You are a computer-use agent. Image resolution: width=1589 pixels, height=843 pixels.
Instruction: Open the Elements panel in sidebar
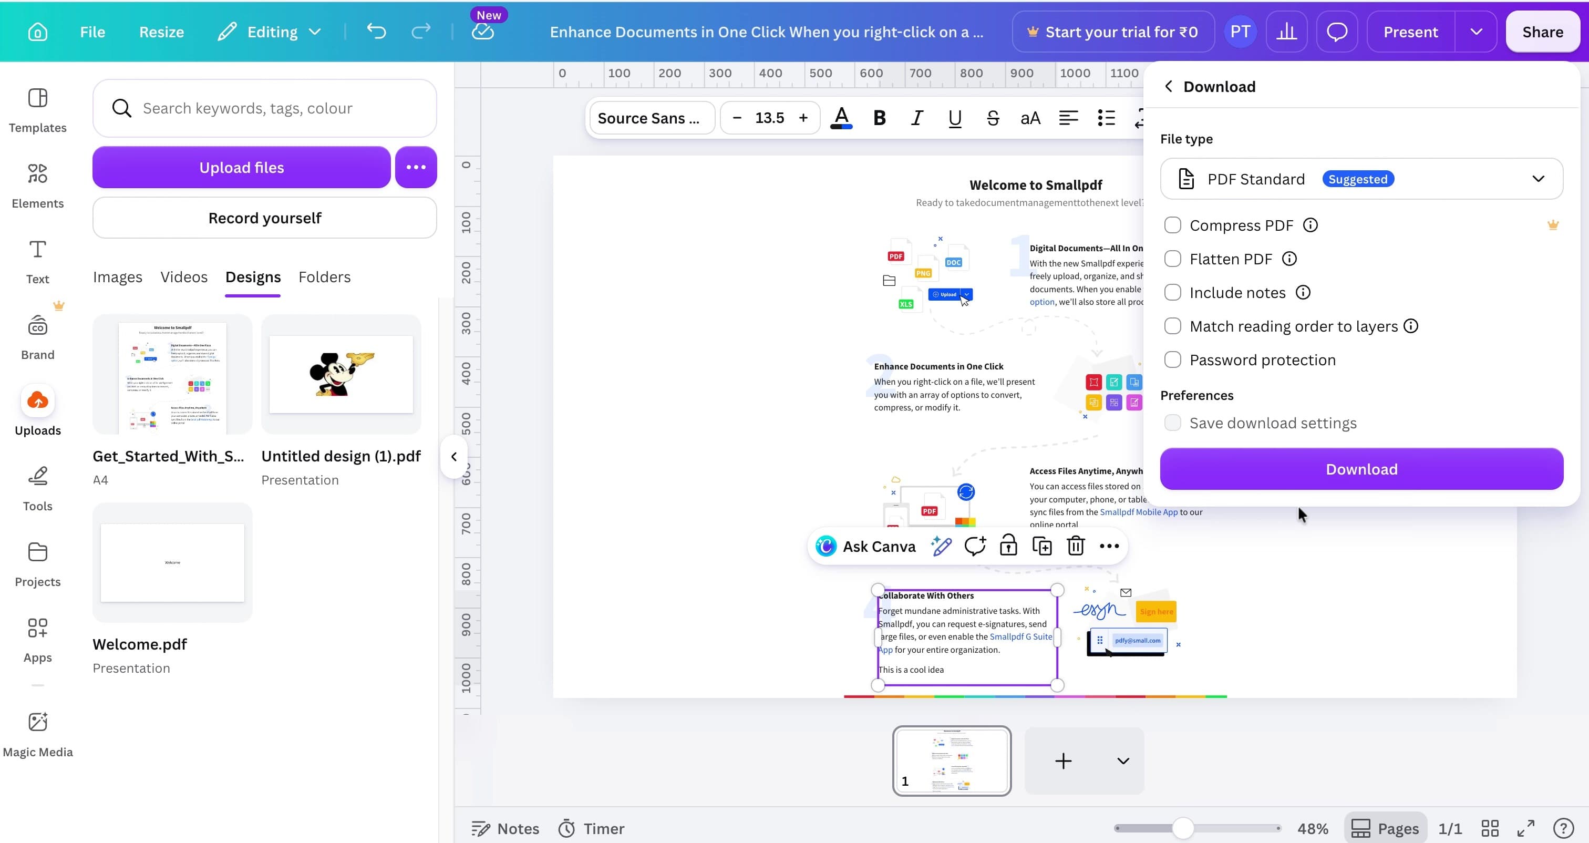coord(38,184)
